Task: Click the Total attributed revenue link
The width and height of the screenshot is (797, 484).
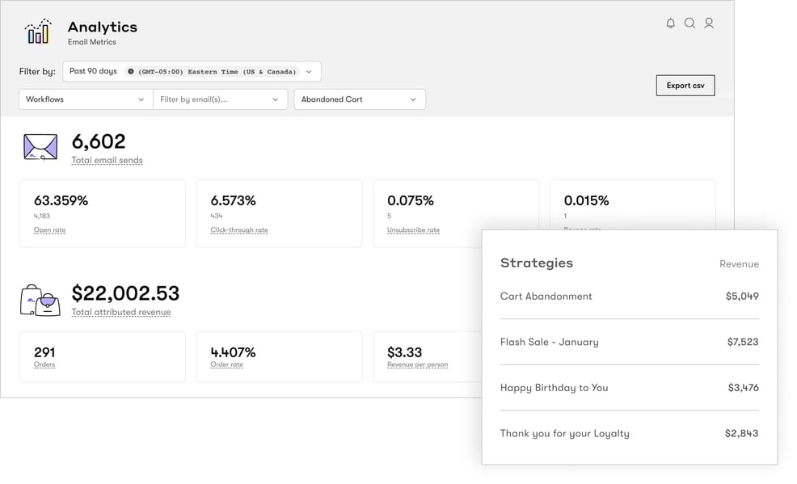Action: point(122,313)
